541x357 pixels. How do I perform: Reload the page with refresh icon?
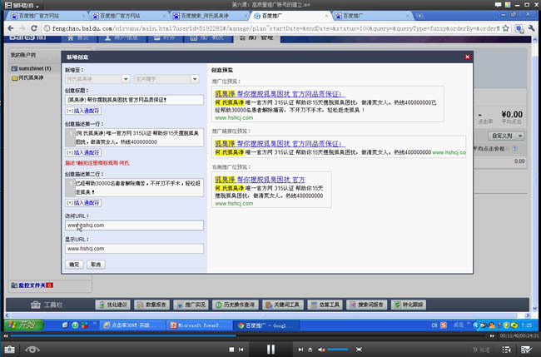pos(34,28)
